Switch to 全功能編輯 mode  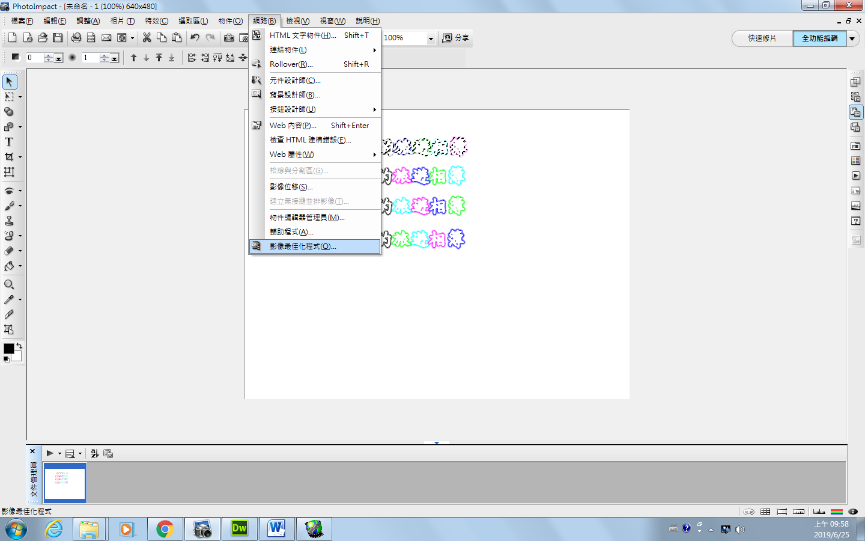pos(819,38)
